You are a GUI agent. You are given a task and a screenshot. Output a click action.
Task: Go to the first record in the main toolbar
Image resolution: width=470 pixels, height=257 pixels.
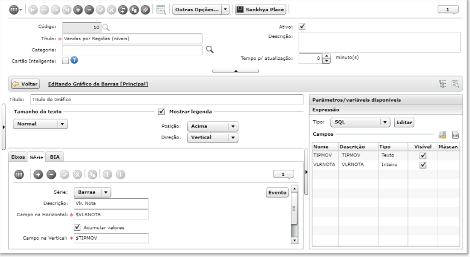pyautogui.click(x=33, y=10)
